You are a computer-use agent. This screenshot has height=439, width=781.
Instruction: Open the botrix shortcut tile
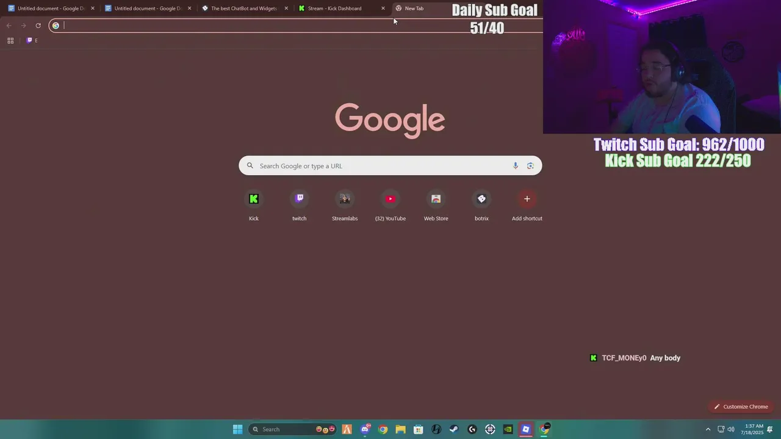coord(481,206)
